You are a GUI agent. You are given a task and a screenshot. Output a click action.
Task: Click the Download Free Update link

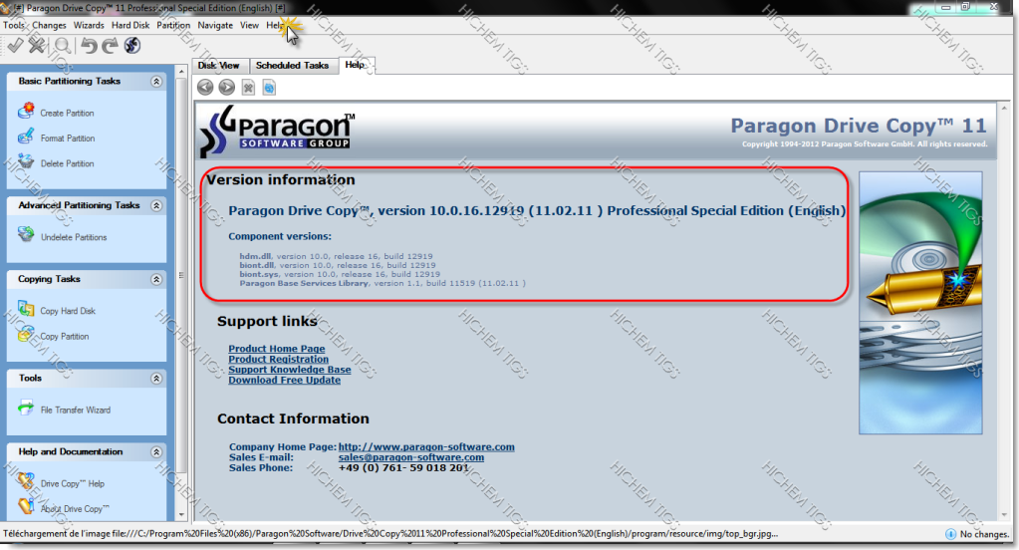pyautogui.click(x=285, y=380)
